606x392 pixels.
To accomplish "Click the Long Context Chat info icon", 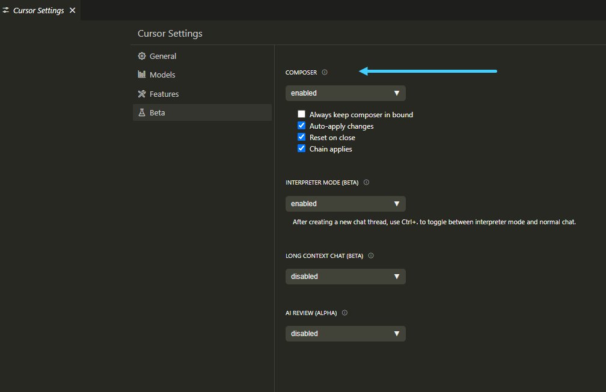I will click(x=371, y=256).
